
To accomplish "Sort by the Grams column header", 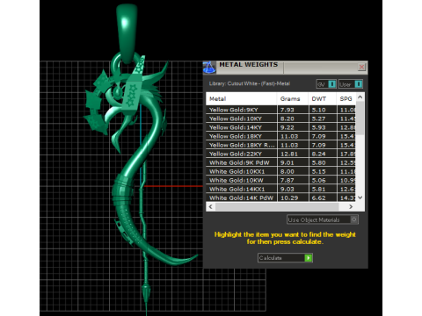I will 293,99.
